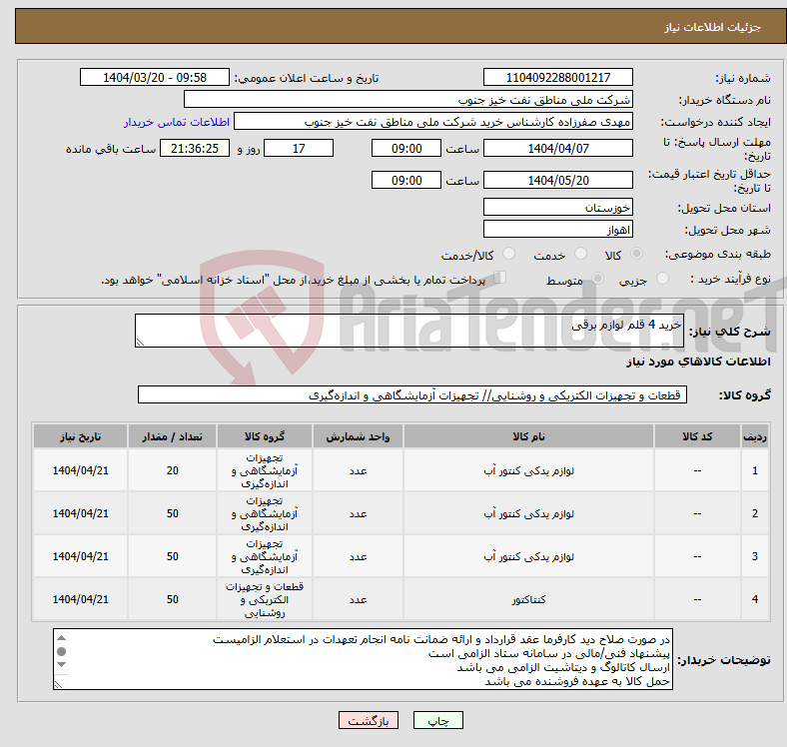
Task: Click the request creator name field
Action: coord(433,122)
